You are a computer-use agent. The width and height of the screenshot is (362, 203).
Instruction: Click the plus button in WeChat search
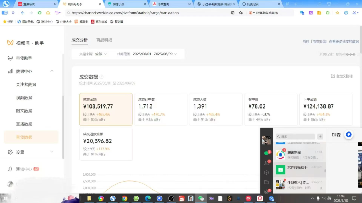click(x=320, y=136)
